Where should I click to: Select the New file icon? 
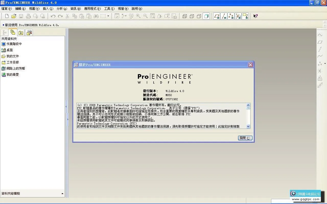pyautogui.click(x=6, y=16)
